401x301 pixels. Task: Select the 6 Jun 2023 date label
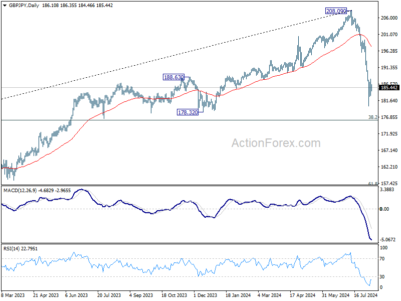pyautogui.click(x=77, y=295)
